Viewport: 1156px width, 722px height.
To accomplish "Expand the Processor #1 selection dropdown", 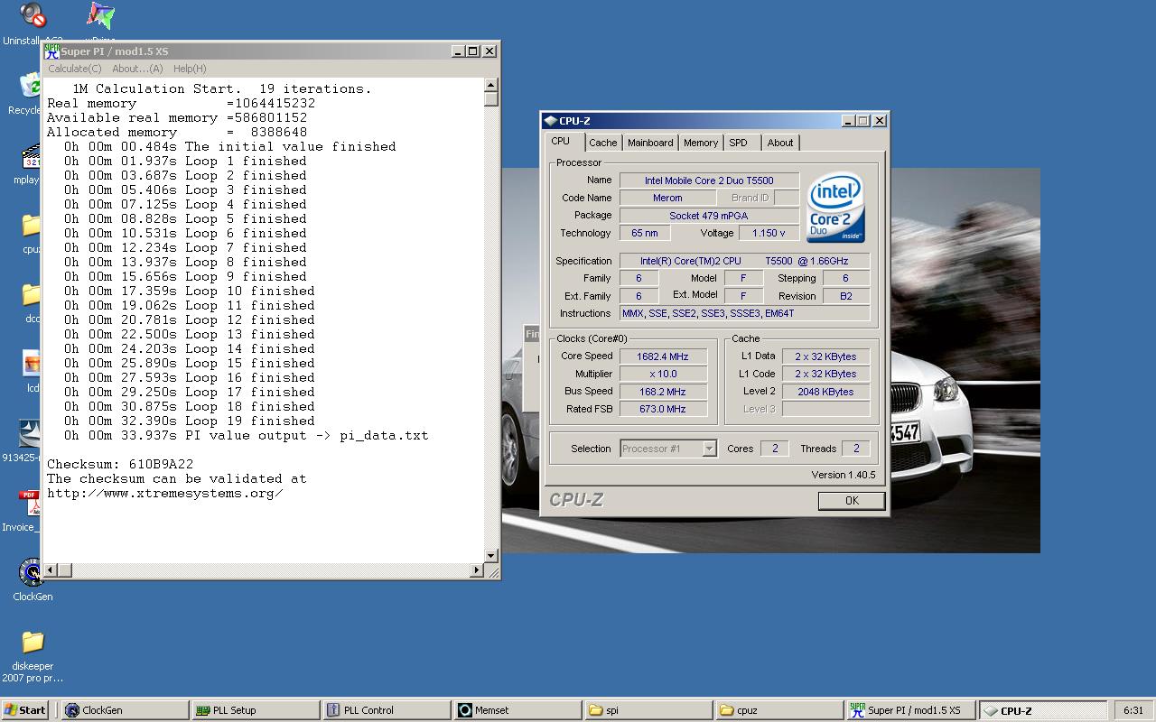I will click(x=710, y=449).
